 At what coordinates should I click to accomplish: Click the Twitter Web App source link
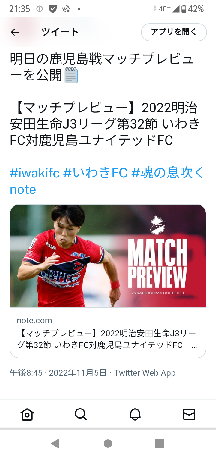click(145, 373)
